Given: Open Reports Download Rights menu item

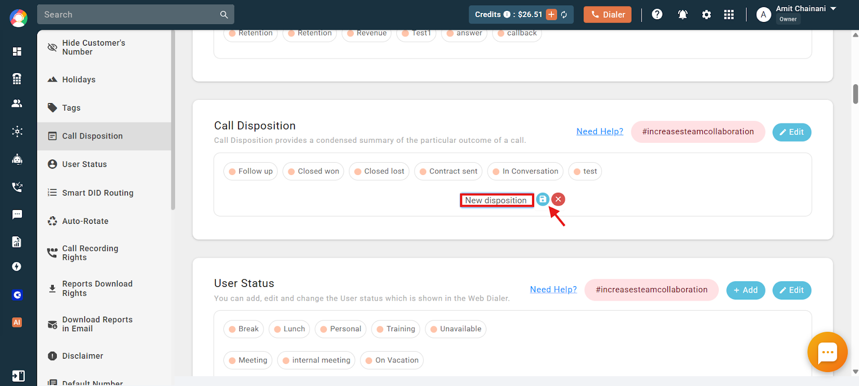Looking at the screenshot, I should click(104, 288).
